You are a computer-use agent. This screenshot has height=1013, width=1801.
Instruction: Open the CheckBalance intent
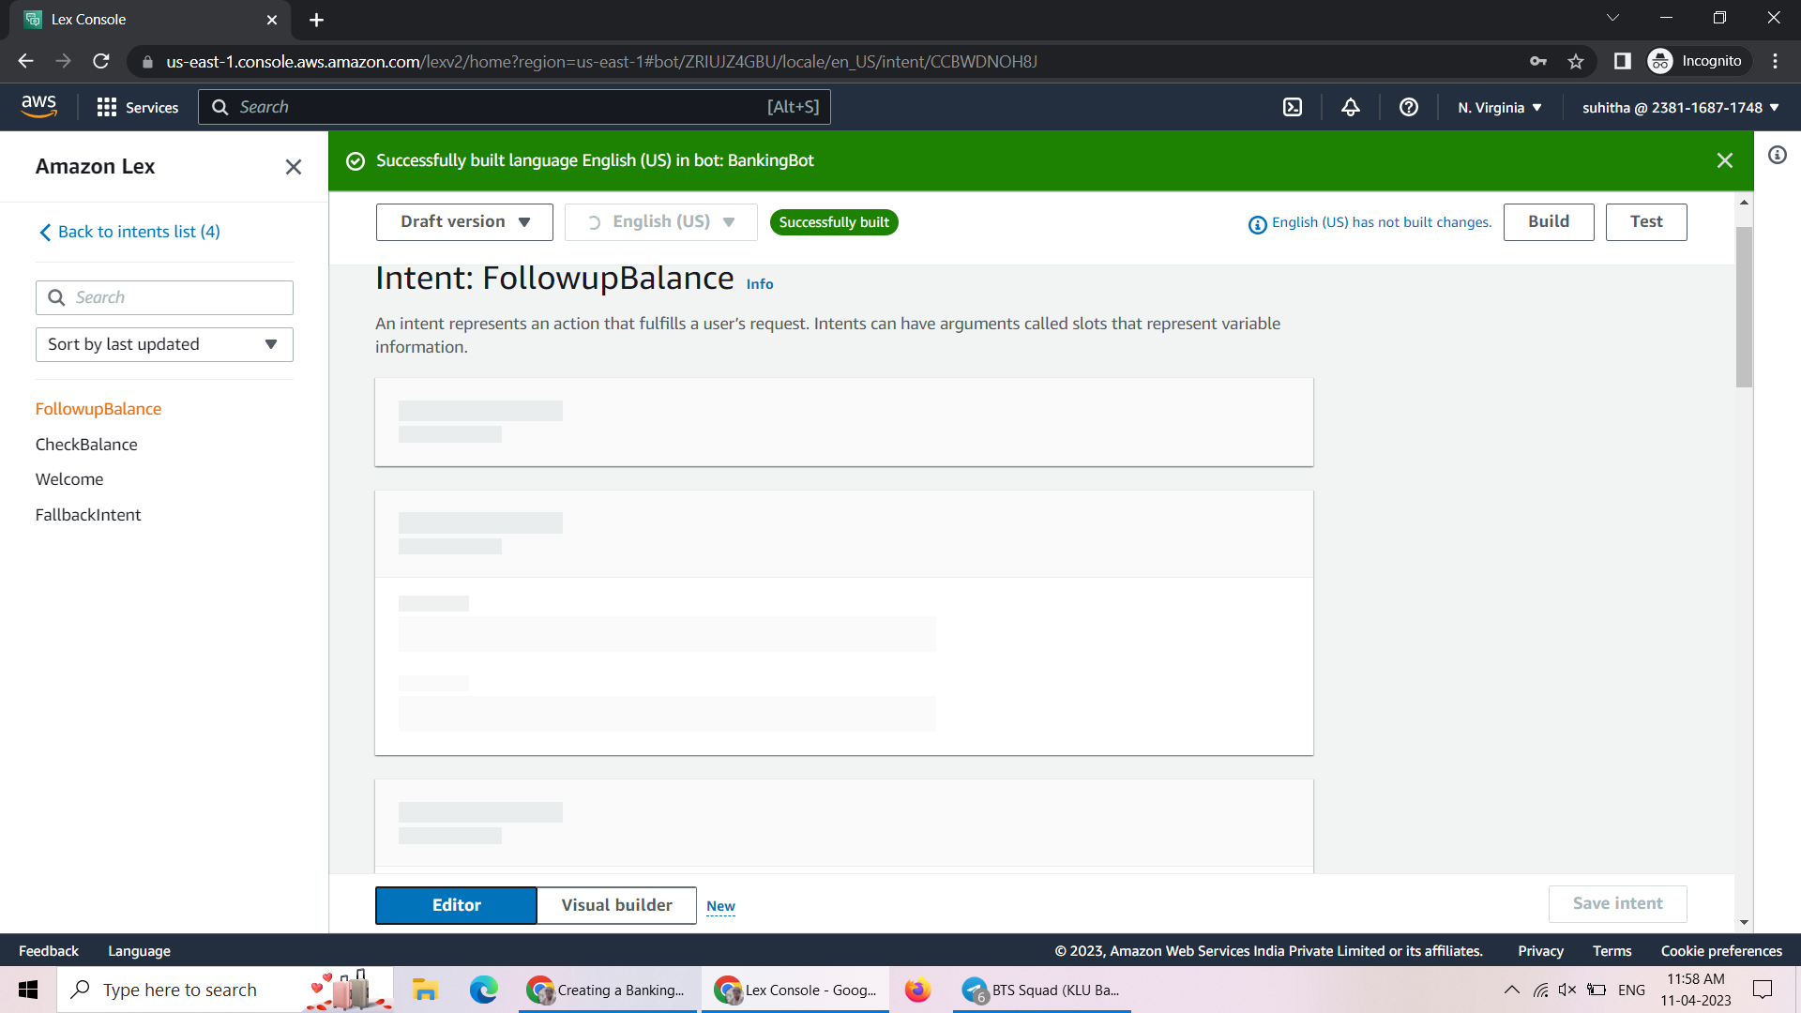[x=85, y=444]
